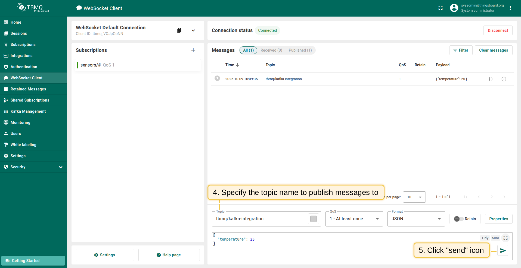Viewport: 521px width, 268px height.
Task: Toggle the Retain switch
Action: (458, 219)
